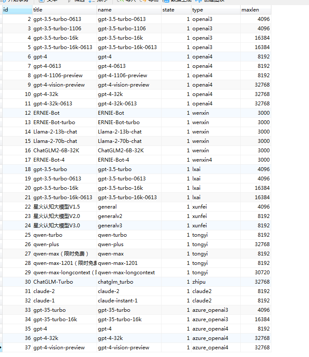Select title gpt-4-0613 in row 7
Image resolution: width=309 pixels, height=357 pixels.
click(x=65, y=66)
